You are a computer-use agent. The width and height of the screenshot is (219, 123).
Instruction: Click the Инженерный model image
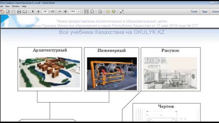[112, 74]
